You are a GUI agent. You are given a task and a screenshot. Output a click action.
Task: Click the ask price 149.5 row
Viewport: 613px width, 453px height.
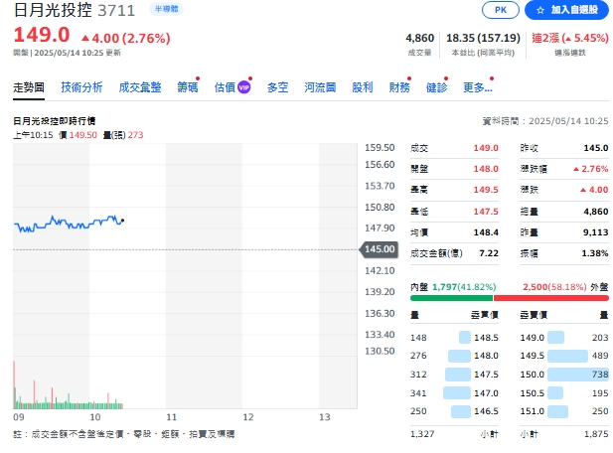(x=564, y=356)
